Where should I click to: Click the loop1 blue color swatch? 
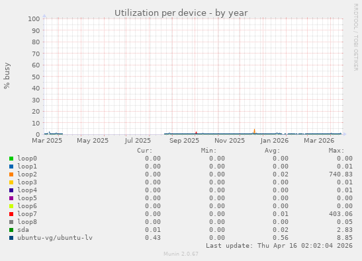[x=11, y=167]
